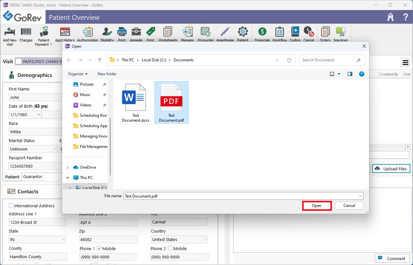Go back in the Open dialog
This screenshot has width=413, height=265.
click(x=69, y=60)
